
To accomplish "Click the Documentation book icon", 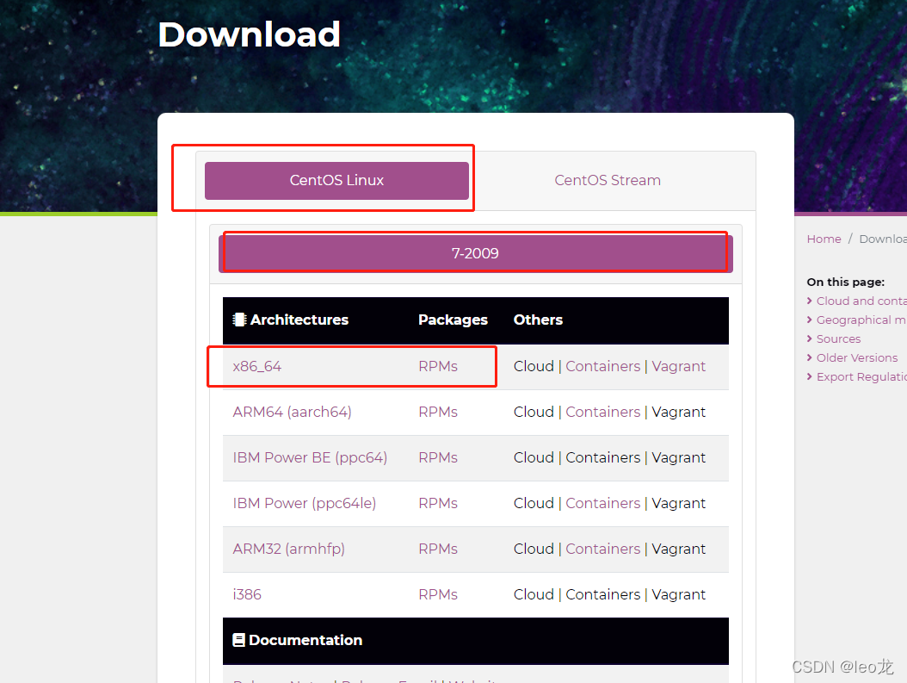I will [238, 640].
